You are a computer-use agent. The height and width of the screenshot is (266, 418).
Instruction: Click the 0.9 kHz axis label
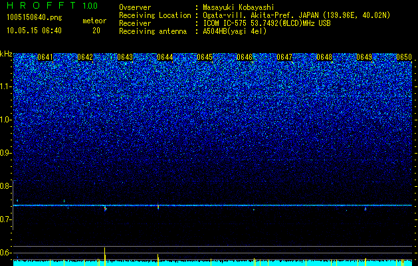[5, 153]
